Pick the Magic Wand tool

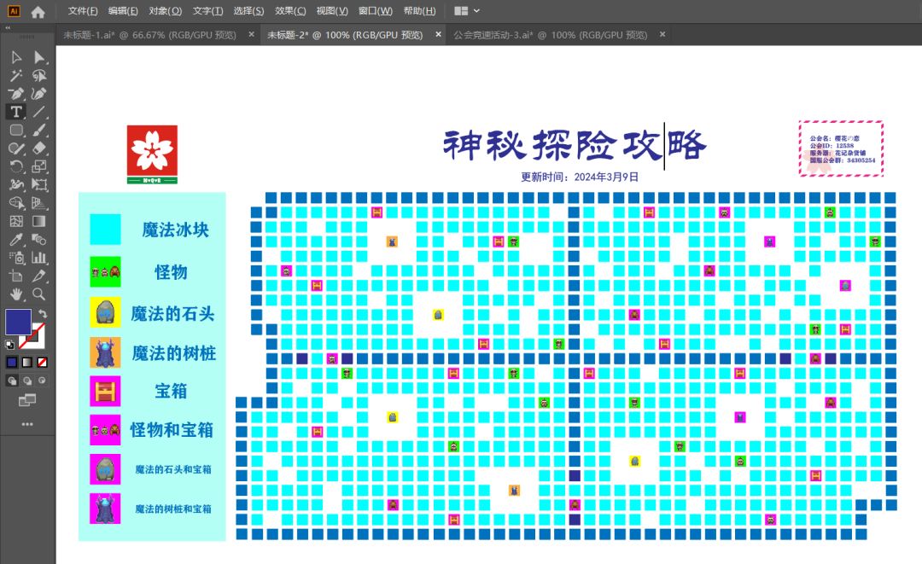pyautogui.click(x=16, y=75)
